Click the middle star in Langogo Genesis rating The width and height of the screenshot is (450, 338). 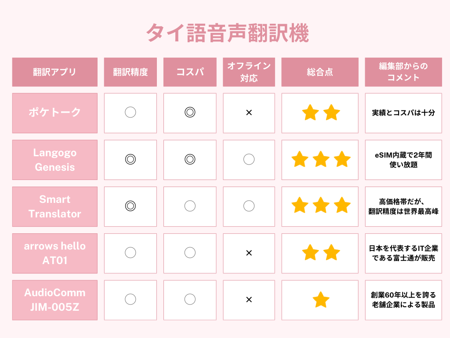(321, 159)
